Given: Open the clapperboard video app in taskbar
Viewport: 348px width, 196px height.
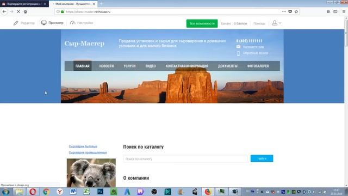Looking at the screenshot, I should 195,192.
